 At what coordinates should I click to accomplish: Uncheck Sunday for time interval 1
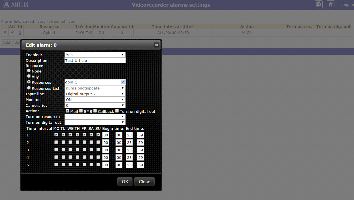98,134
